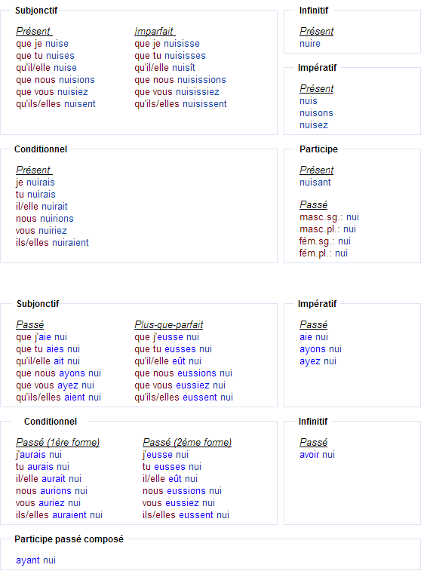Select 'nuisez' under Impératif Présent
The image size is (427, 574).
314,125
